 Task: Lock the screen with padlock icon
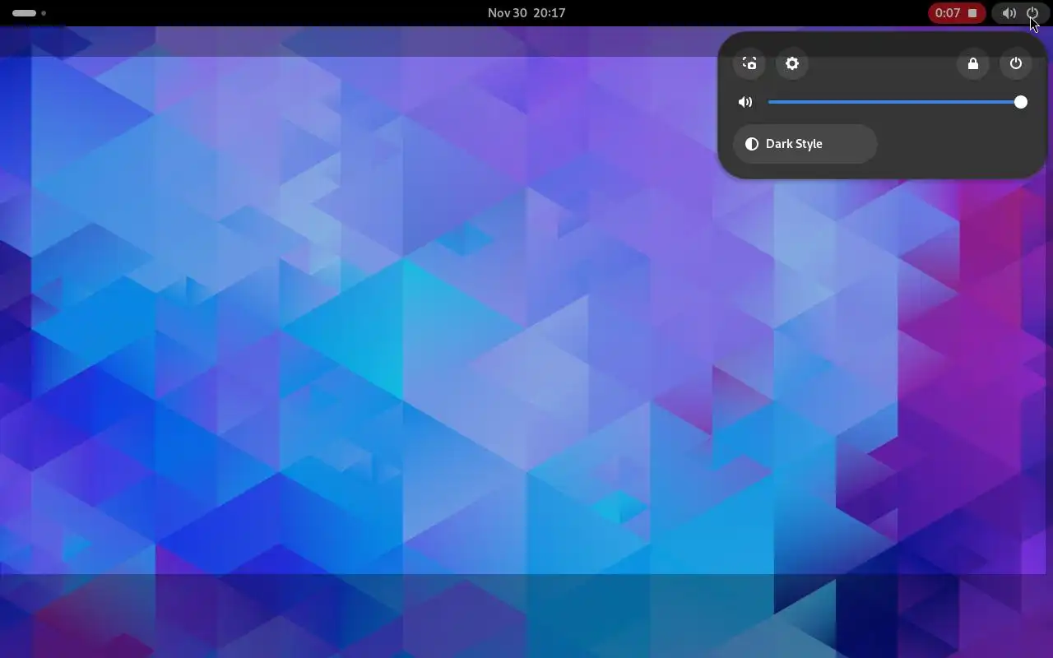(x=973, y=63)
